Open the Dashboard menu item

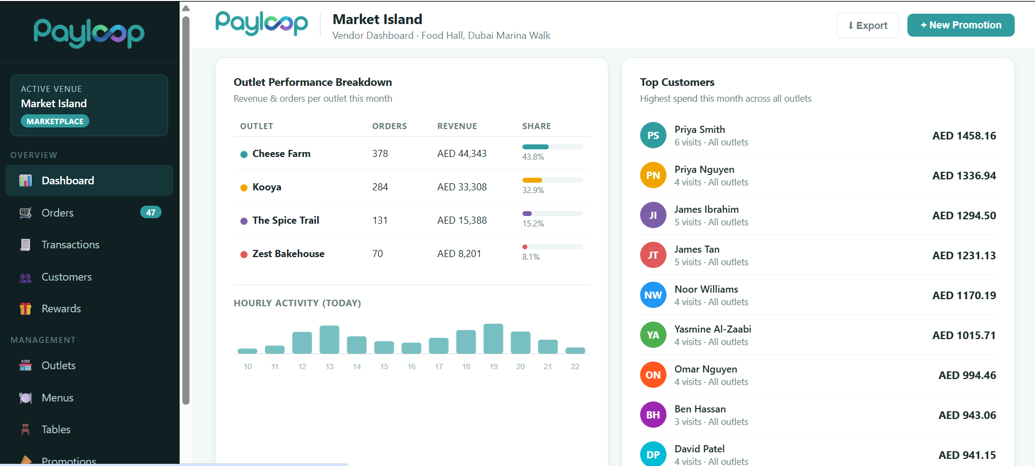[x=89, y=180]
